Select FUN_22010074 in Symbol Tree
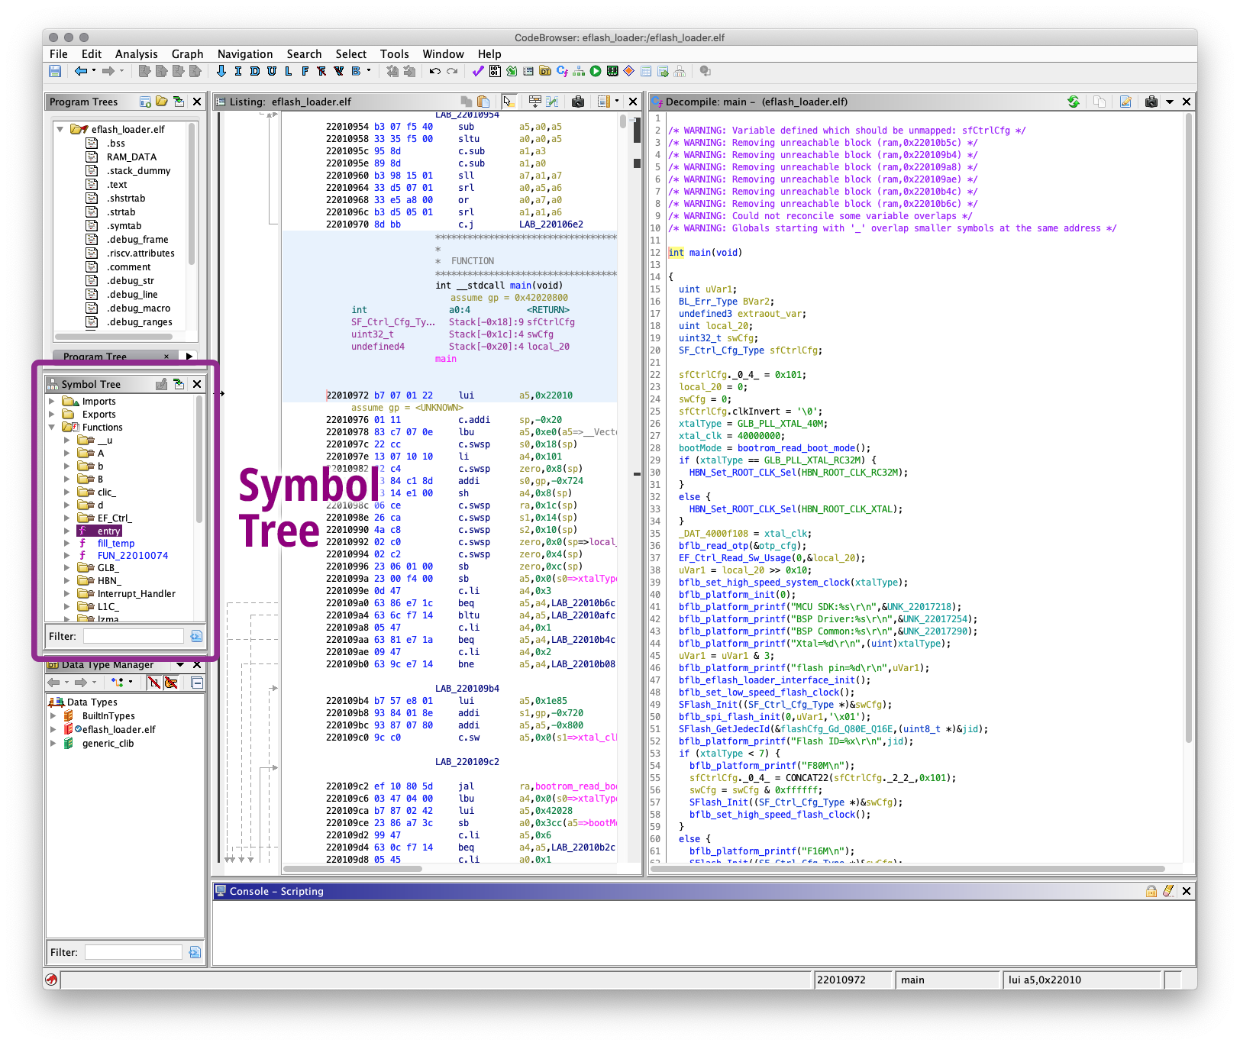 [133, 556]
